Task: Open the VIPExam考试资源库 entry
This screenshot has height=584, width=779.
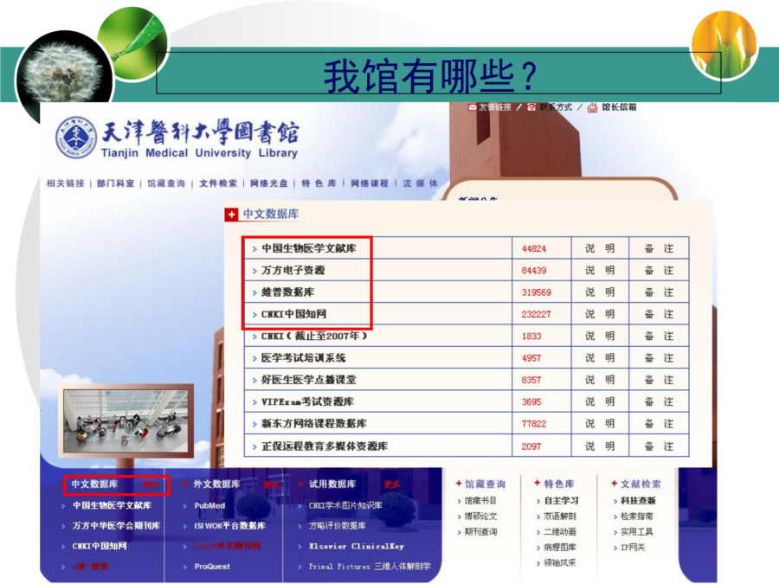Action: click(x=307, y=401)
